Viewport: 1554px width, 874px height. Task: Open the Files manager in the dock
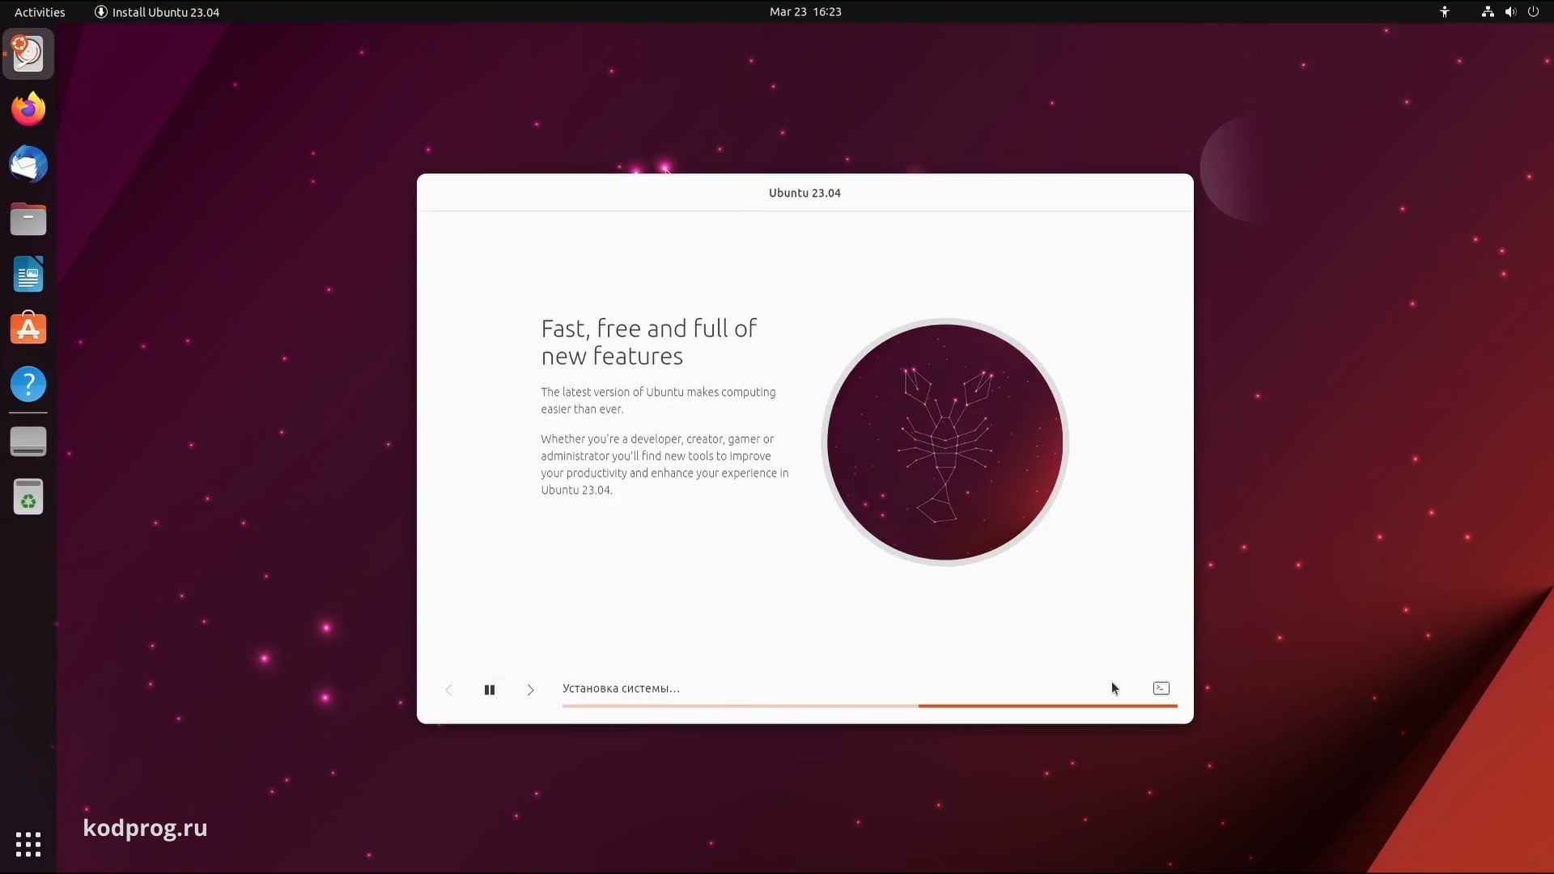coord(28,219)
